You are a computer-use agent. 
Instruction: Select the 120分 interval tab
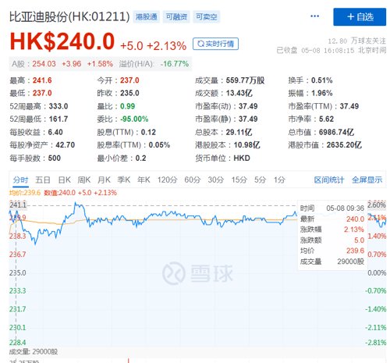coord(167,180)
